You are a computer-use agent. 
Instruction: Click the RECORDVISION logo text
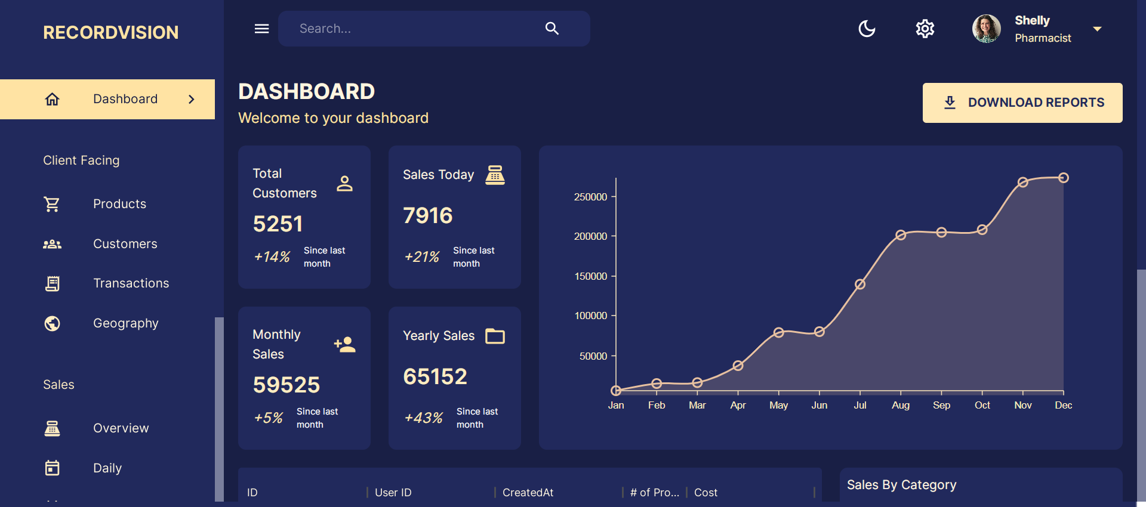[111, 32]
